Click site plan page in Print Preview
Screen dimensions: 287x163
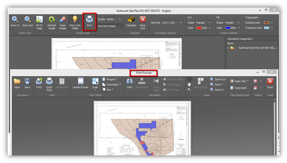coord(142,128)
